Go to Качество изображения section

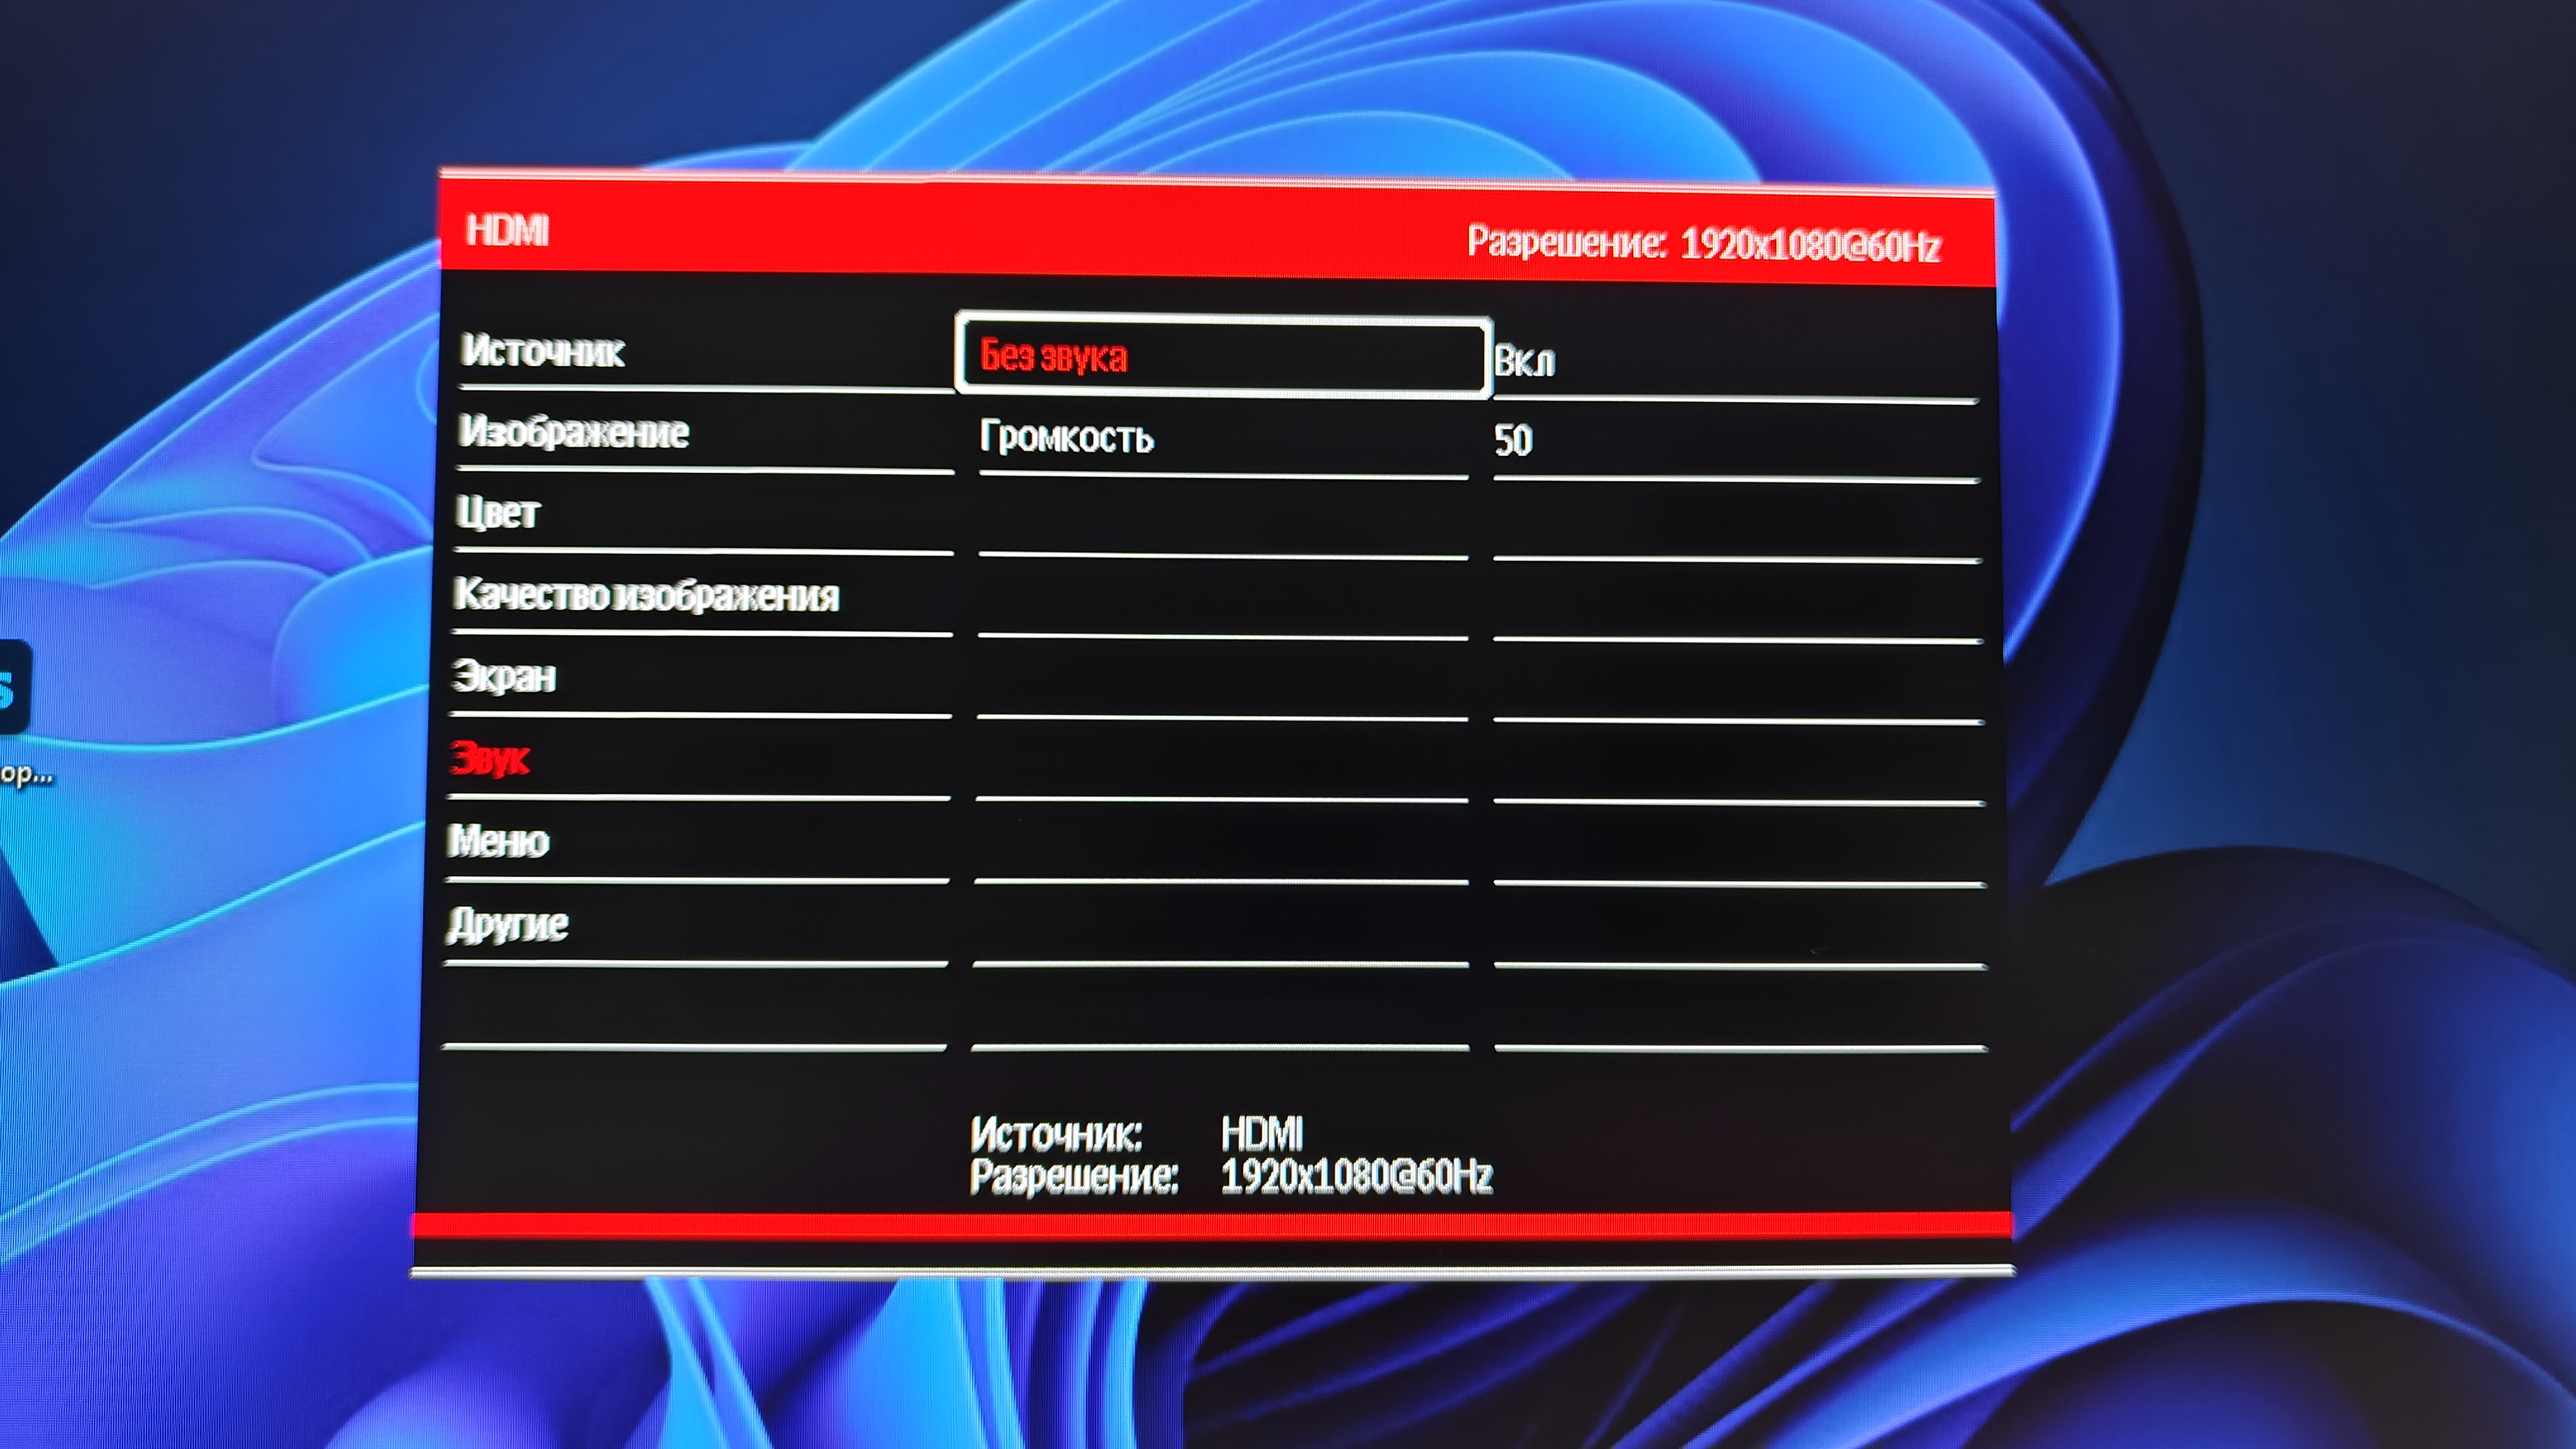click(646, 595)
